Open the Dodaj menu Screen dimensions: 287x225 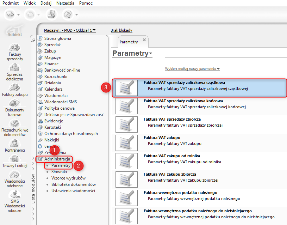[x=46, y=3]
